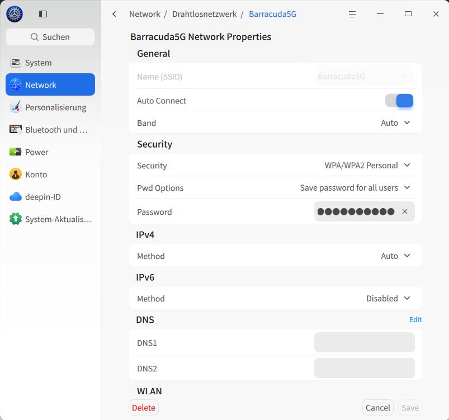
Task: Click the Cancel button
Action: [x=377, y=407]
